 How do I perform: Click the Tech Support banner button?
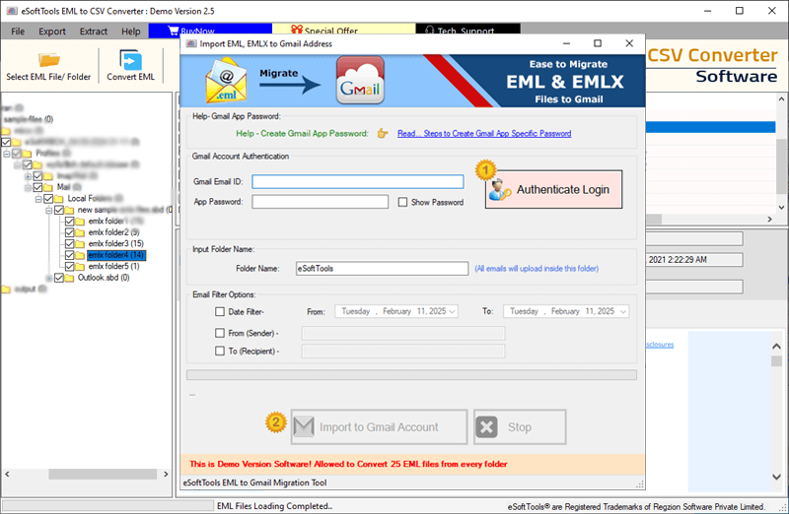(x=467, y=31)
